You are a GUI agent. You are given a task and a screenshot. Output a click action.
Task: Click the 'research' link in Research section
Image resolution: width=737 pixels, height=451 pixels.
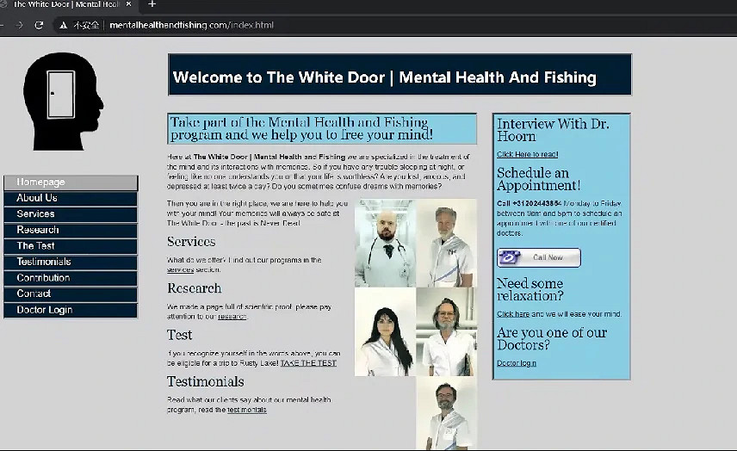tap(232, 317)
